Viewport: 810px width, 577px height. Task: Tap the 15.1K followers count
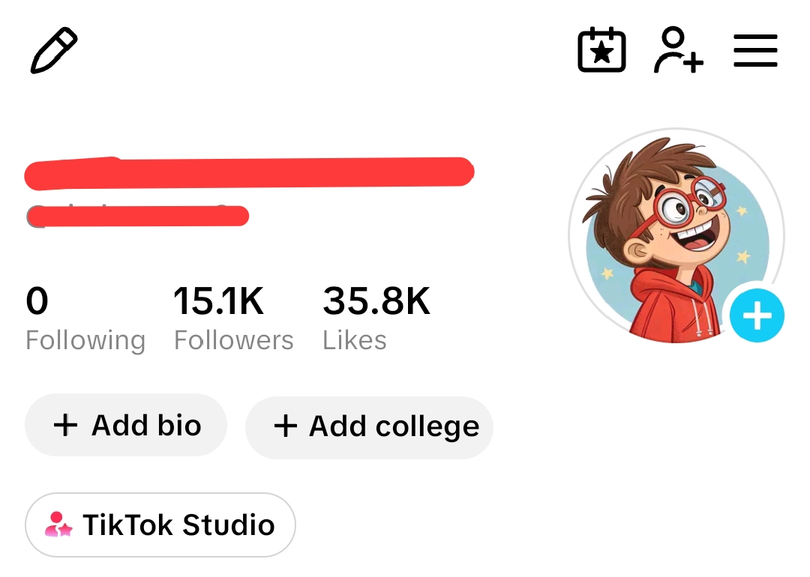(218, 301)
